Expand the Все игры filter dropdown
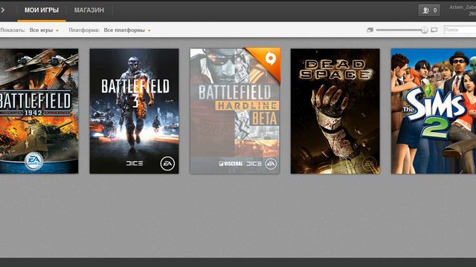 44,30
